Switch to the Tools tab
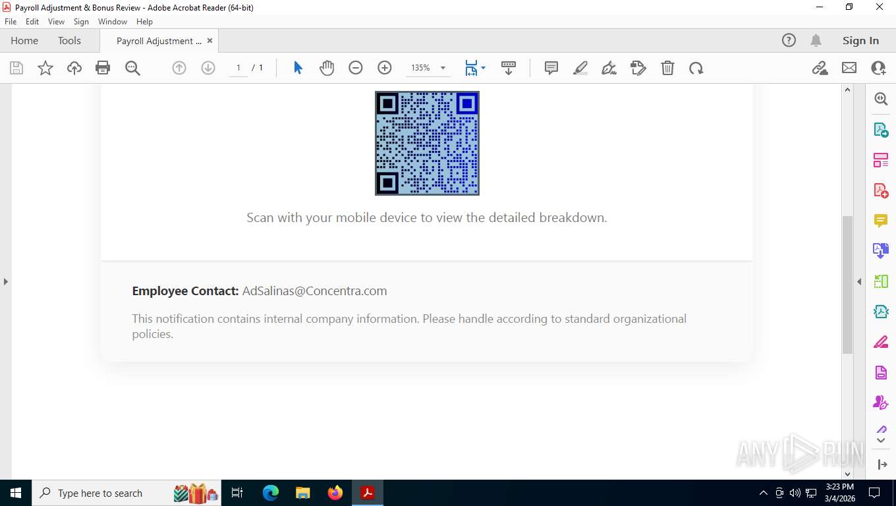 (x=69, y=40)
